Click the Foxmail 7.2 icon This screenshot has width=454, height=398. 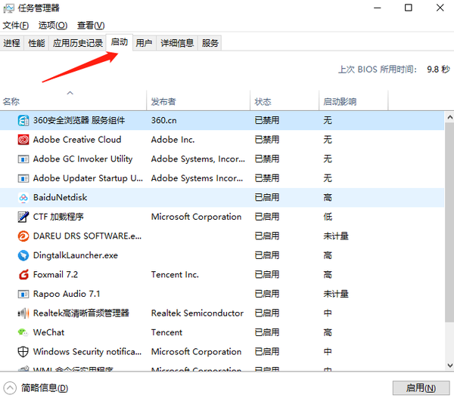pyautogui.click(x=23, y=275)
